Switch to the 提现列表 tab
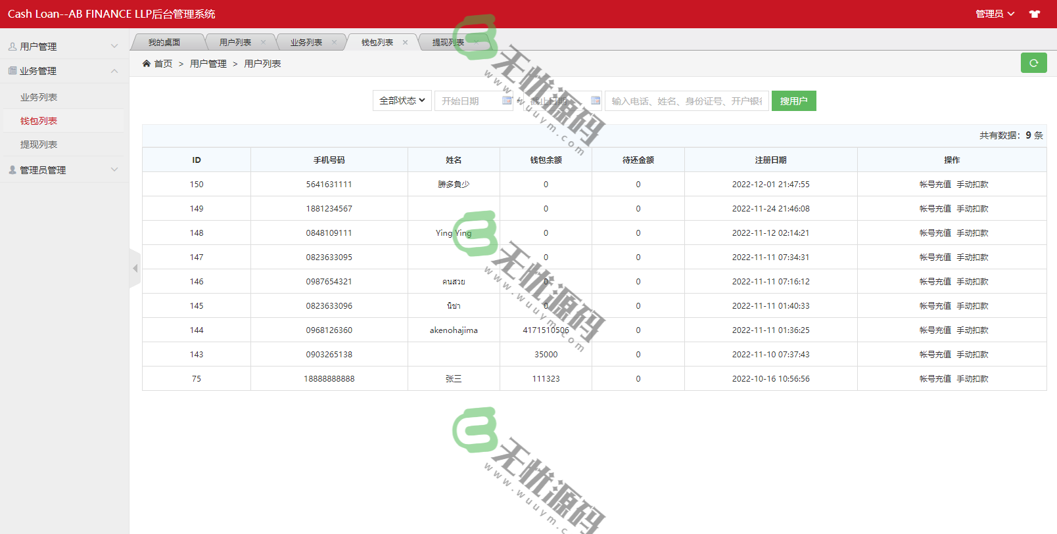 pos(448,42)
